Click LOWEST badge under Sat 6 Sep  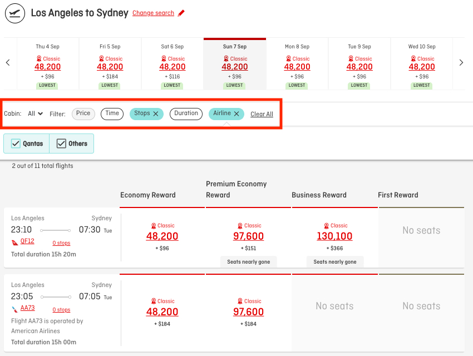[x=173, y=86]
